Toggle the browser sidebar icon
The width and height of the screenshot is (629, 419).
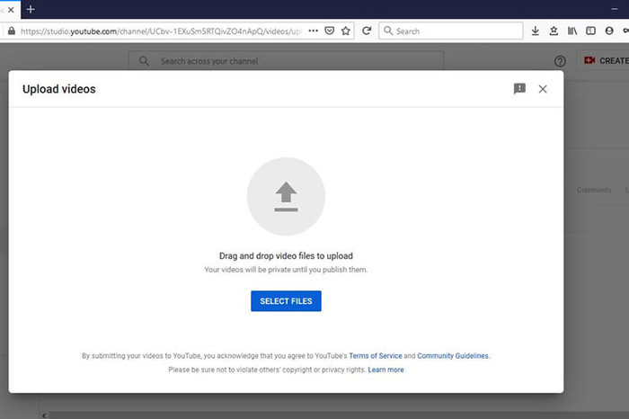pos(590,31)
